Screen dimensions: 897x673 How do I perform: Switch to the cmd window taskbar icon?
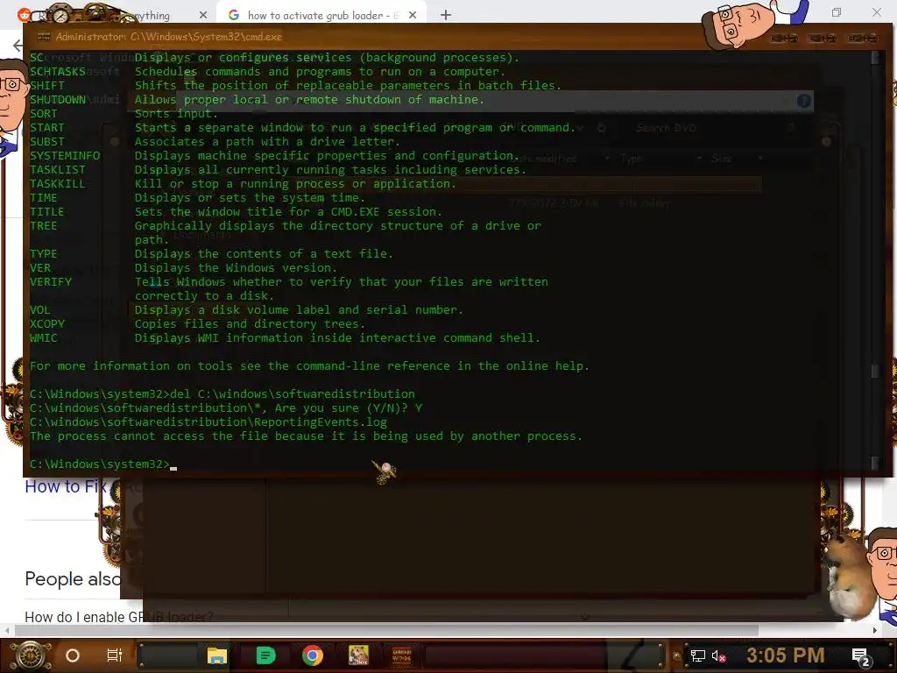click(402, 655)
